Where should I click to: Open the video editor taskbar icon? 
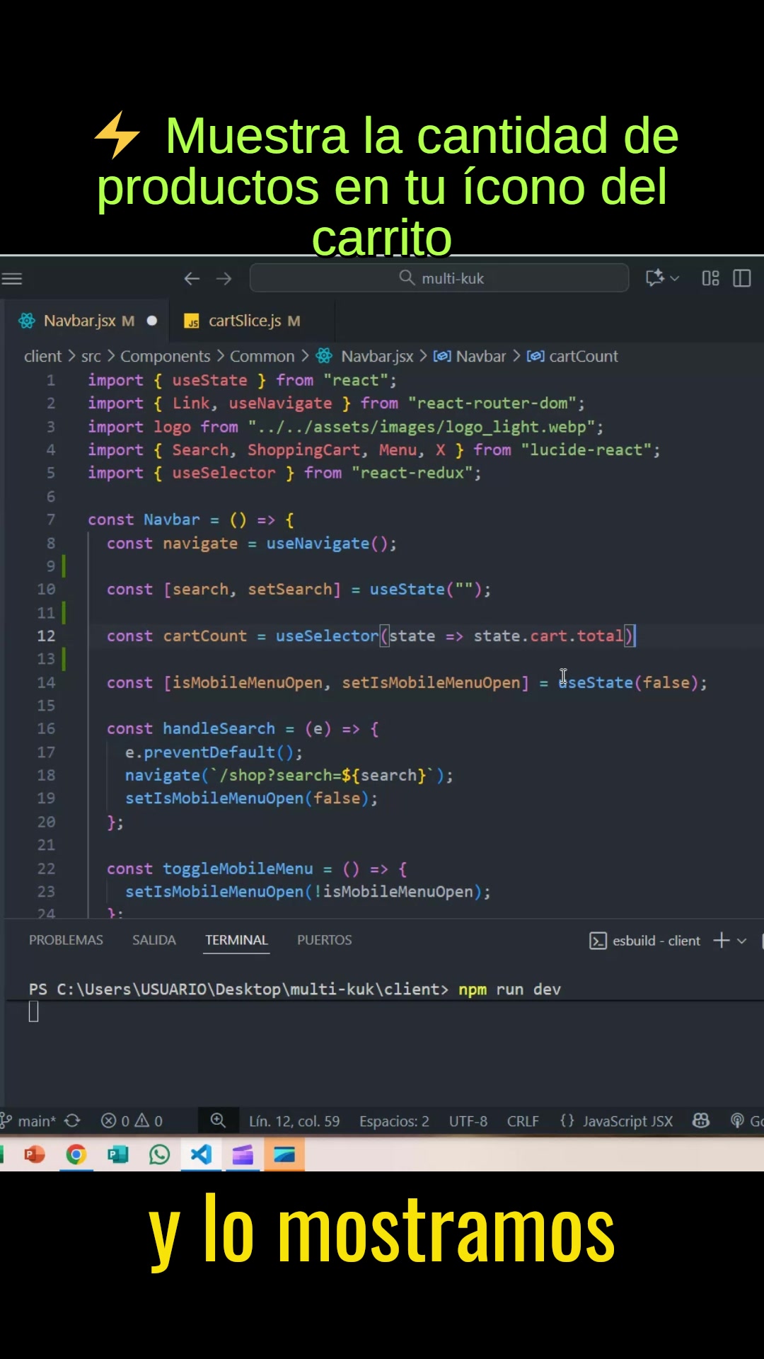click(243, 1154)
